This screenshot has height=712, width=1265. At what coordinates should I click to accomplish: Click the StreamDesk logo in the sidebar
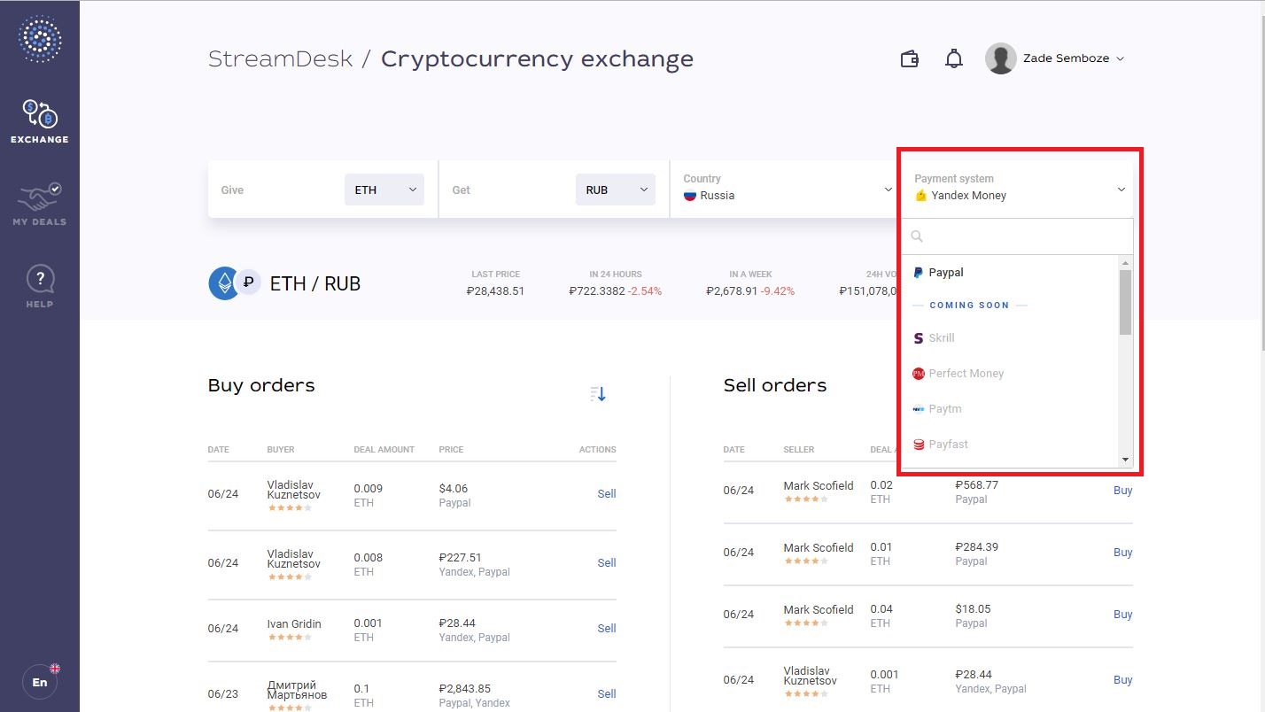(40, 39)
